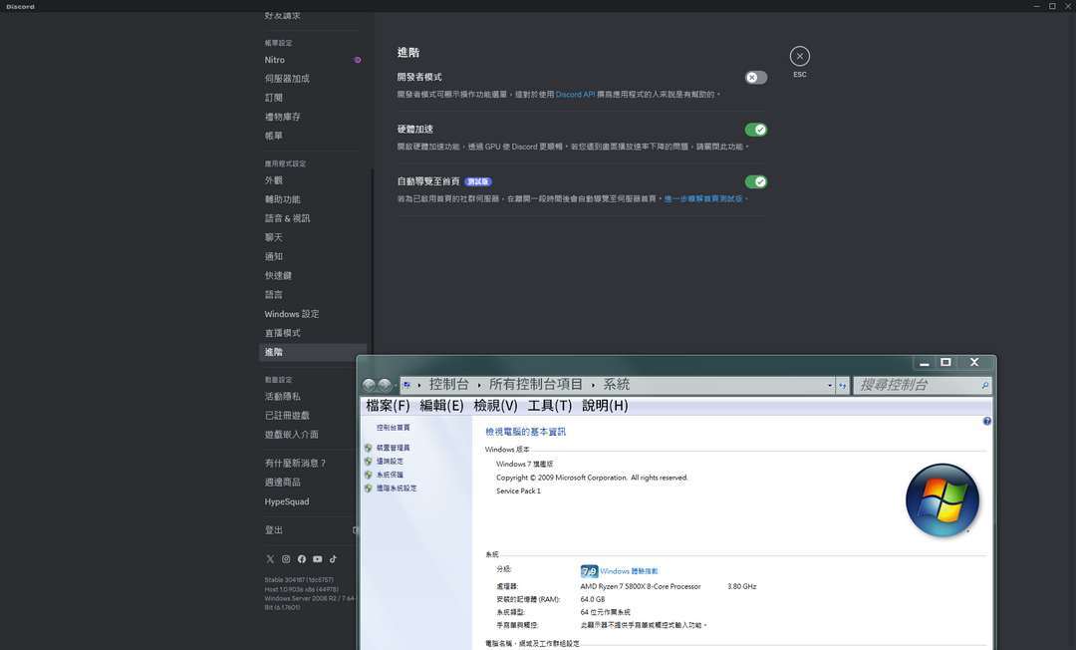Open Discord's Instagram icon

(286, 559)
